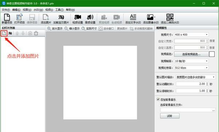Click the 保存项目 toolbar icon
This screenshot has width=219, height=132.
32,19
